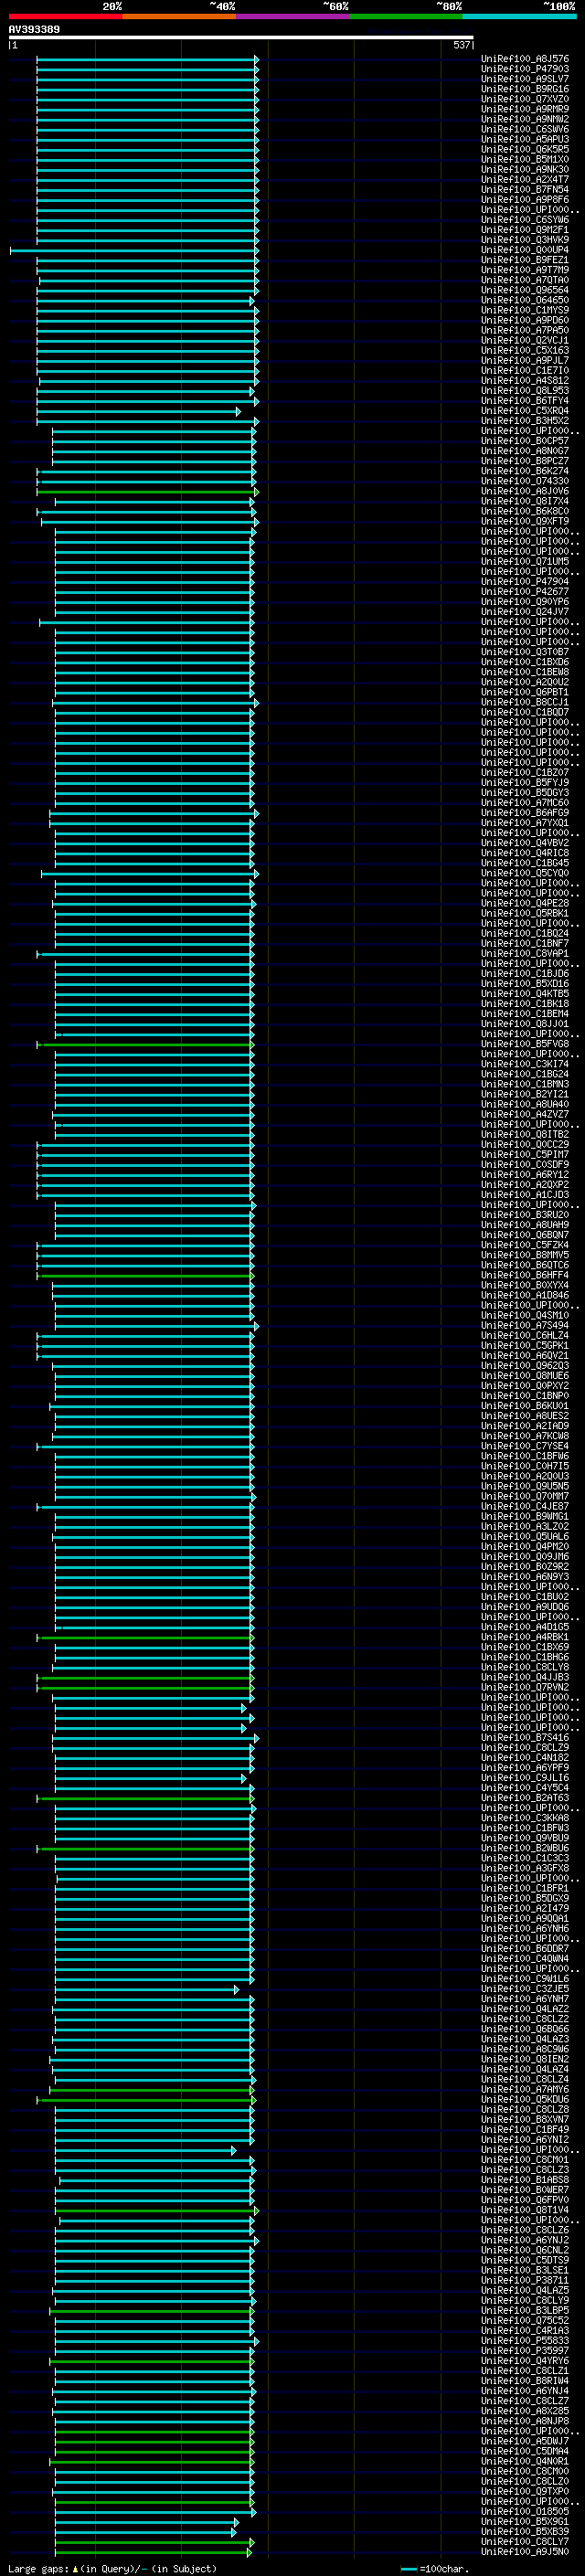Select the UniRef100_A3GFX8 label
Image resolution: width=585 pixels, height=2576 pixels.
(x=525, y=1868)
